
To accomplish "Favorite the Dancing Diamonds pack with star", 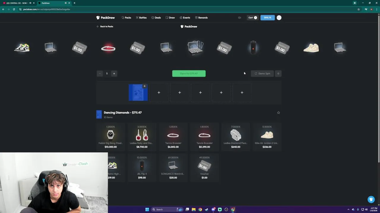I will (278, 113).
